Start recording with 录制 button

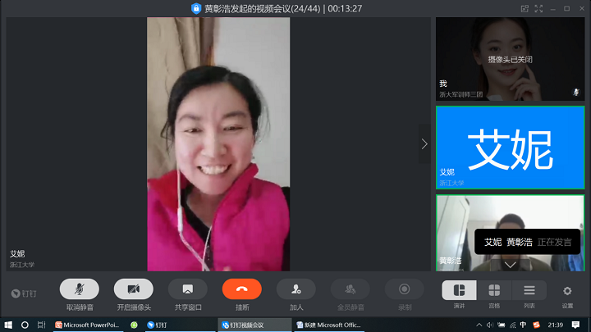point(404,289)
